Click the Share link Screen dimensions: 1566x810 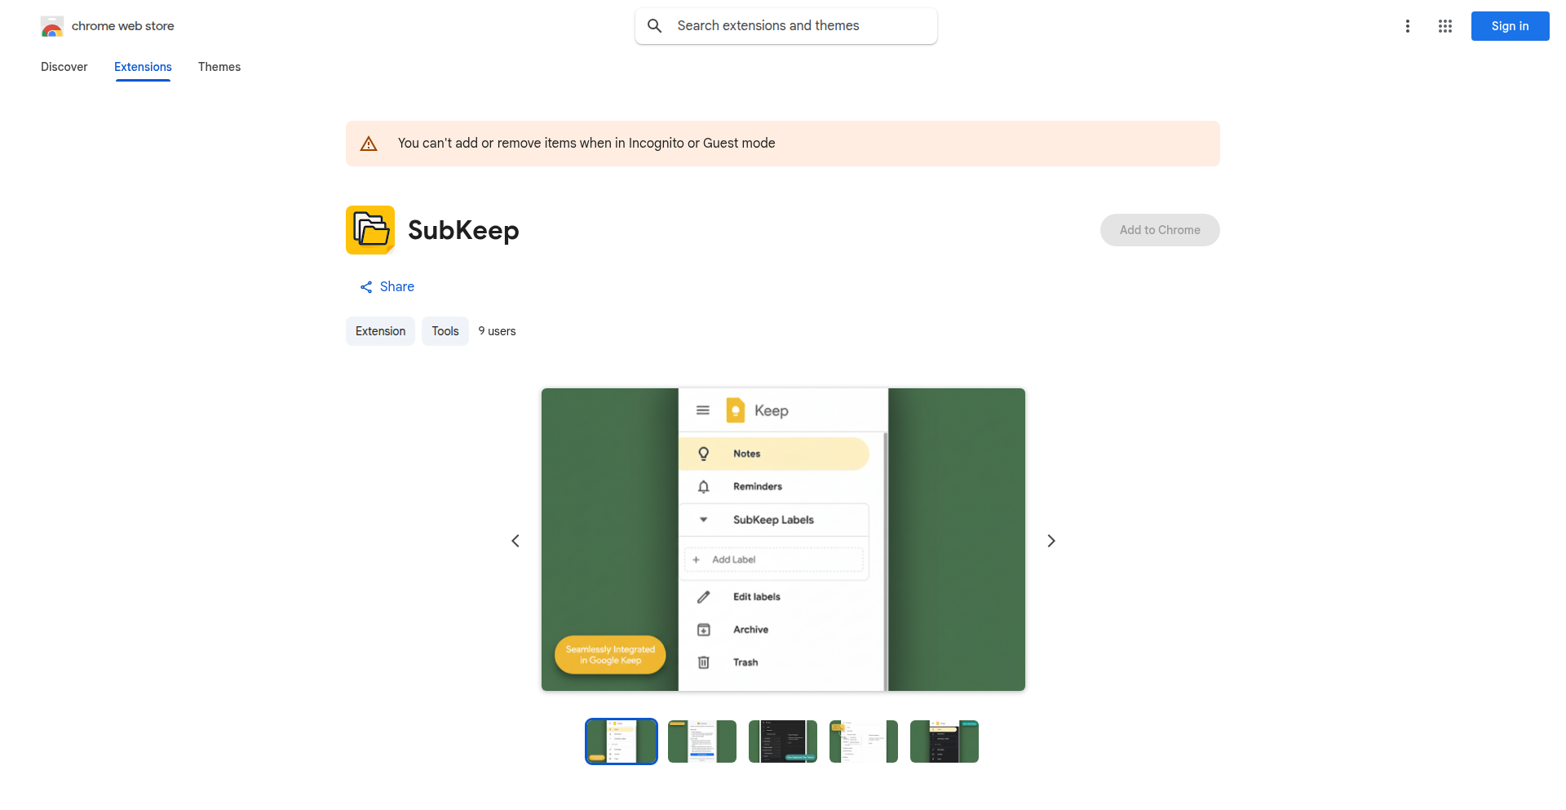point(387,287)
